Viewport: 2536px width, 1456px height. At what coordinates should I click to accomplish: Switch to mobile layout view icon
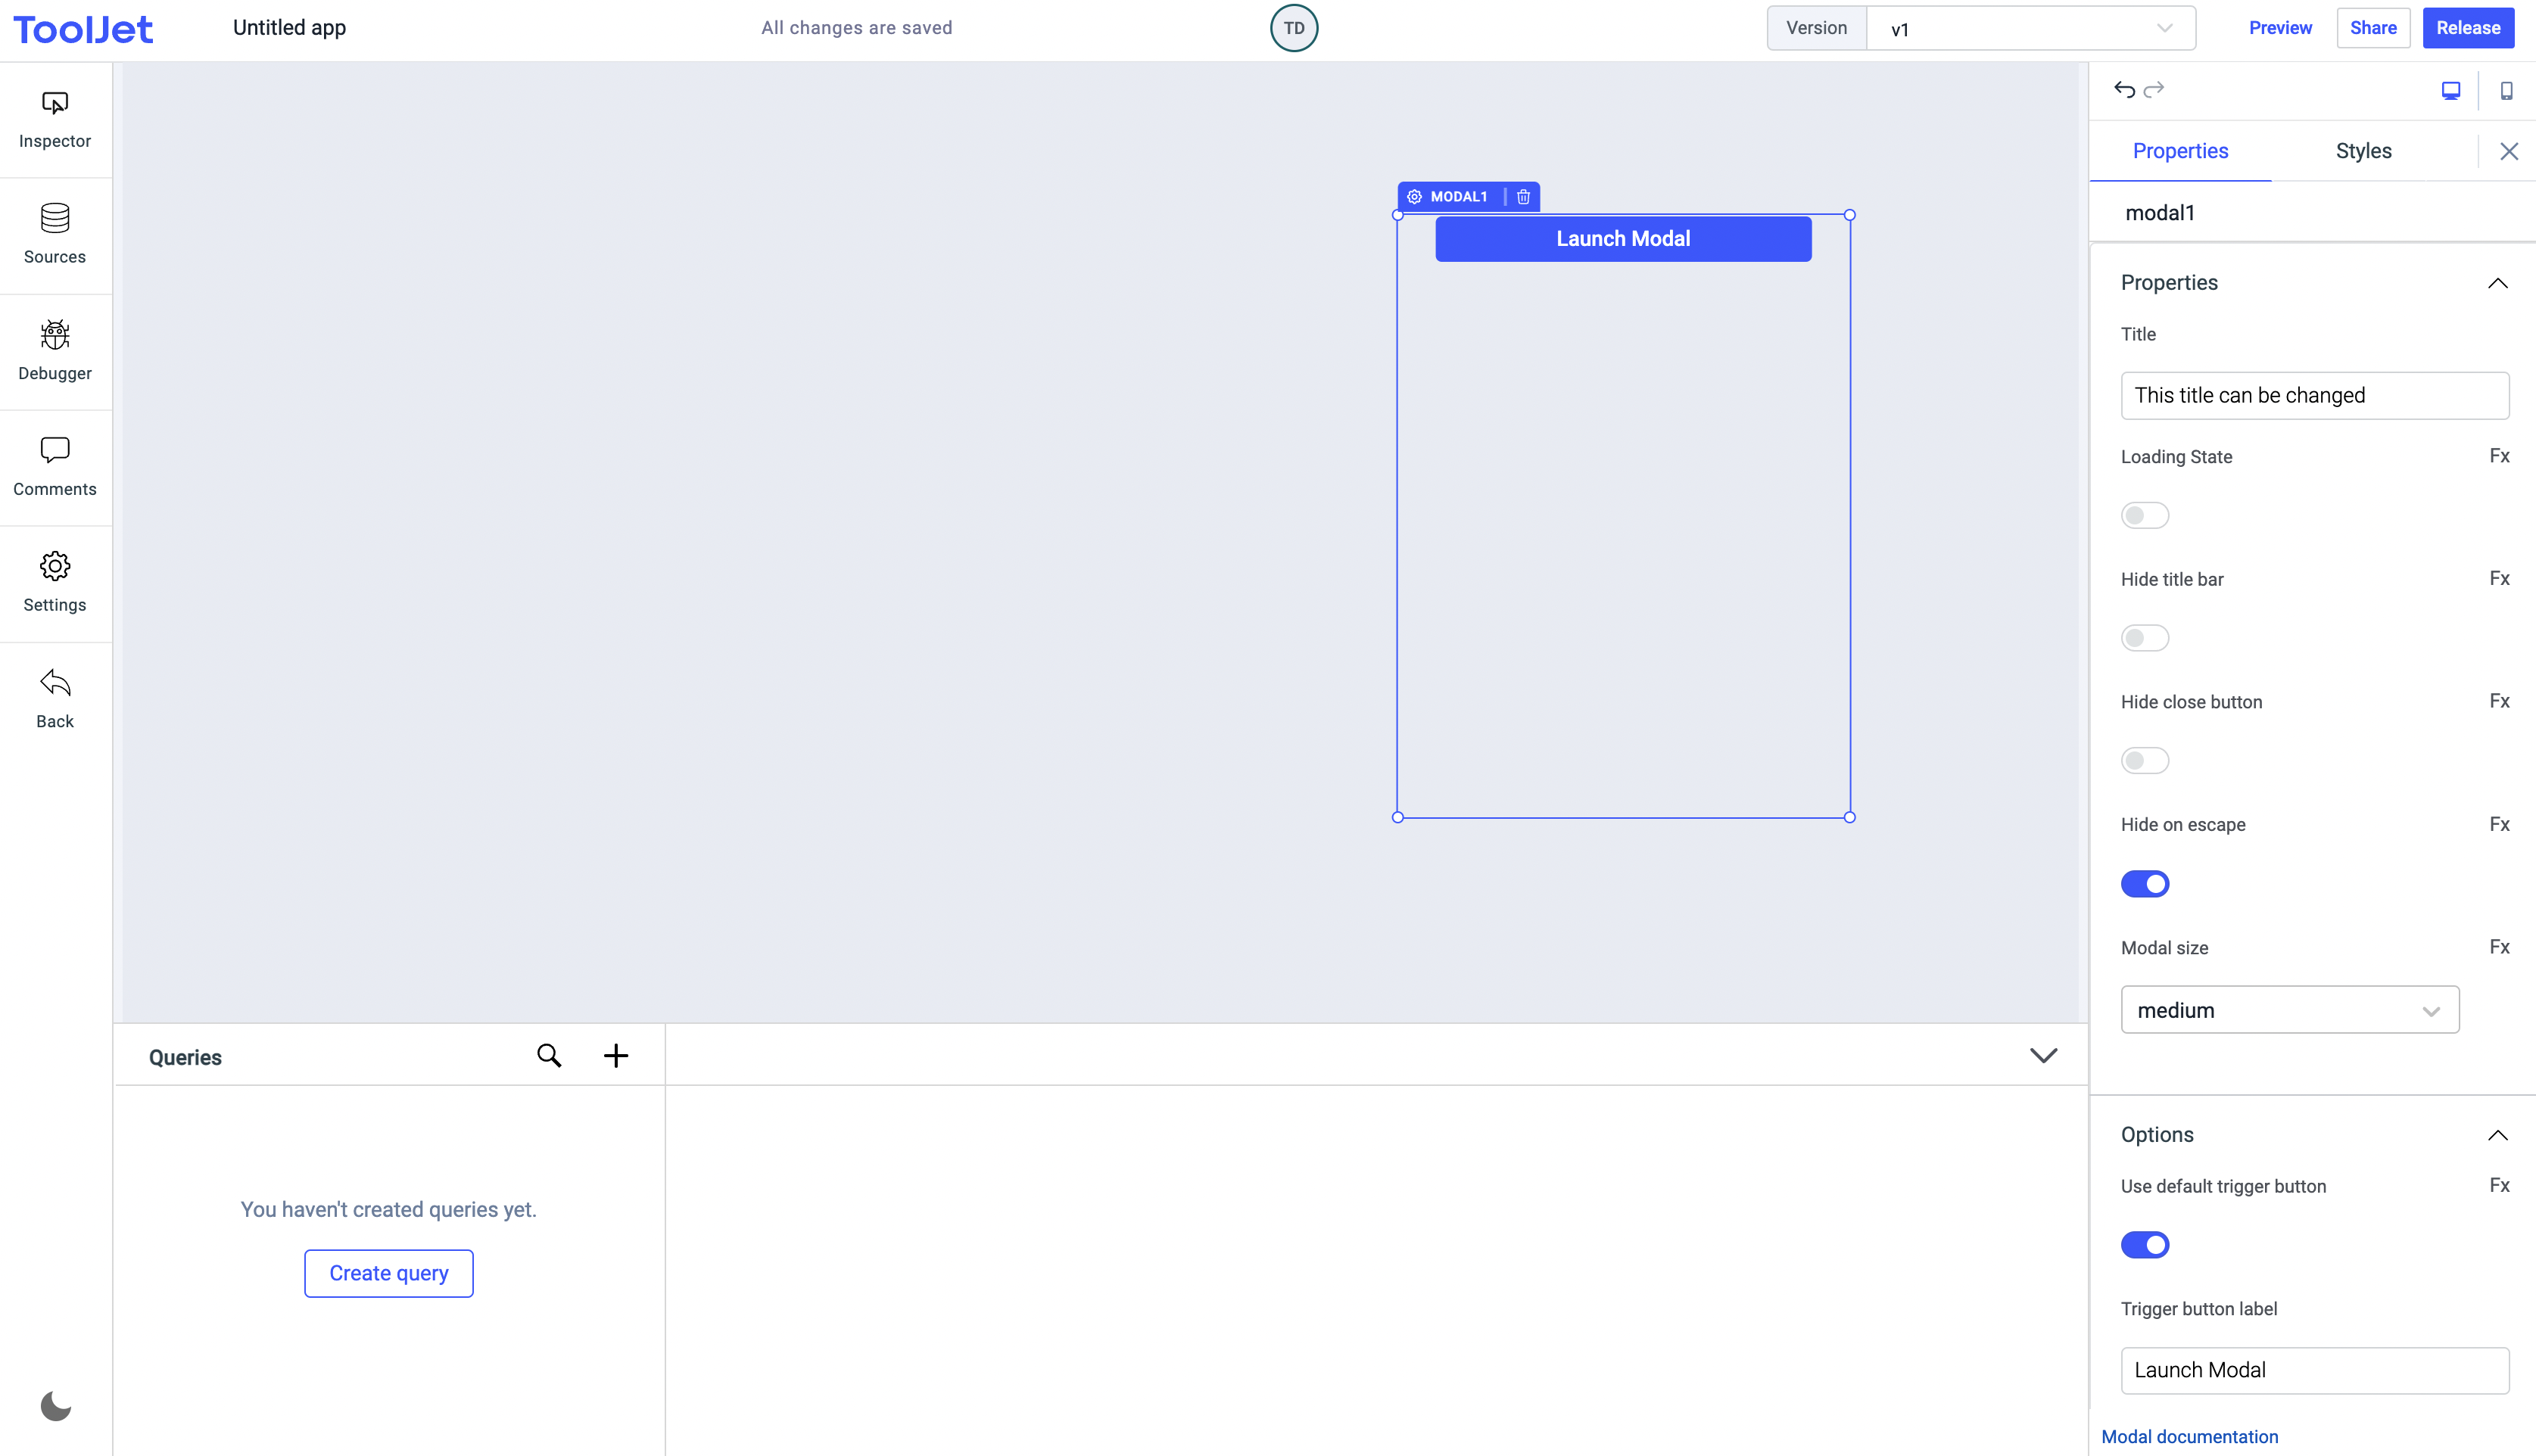[x=2506, y=91]
